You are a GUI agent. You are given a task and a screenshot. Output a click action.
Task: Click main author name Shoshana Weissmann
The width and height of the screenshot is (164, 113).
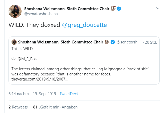click(67, 9)
